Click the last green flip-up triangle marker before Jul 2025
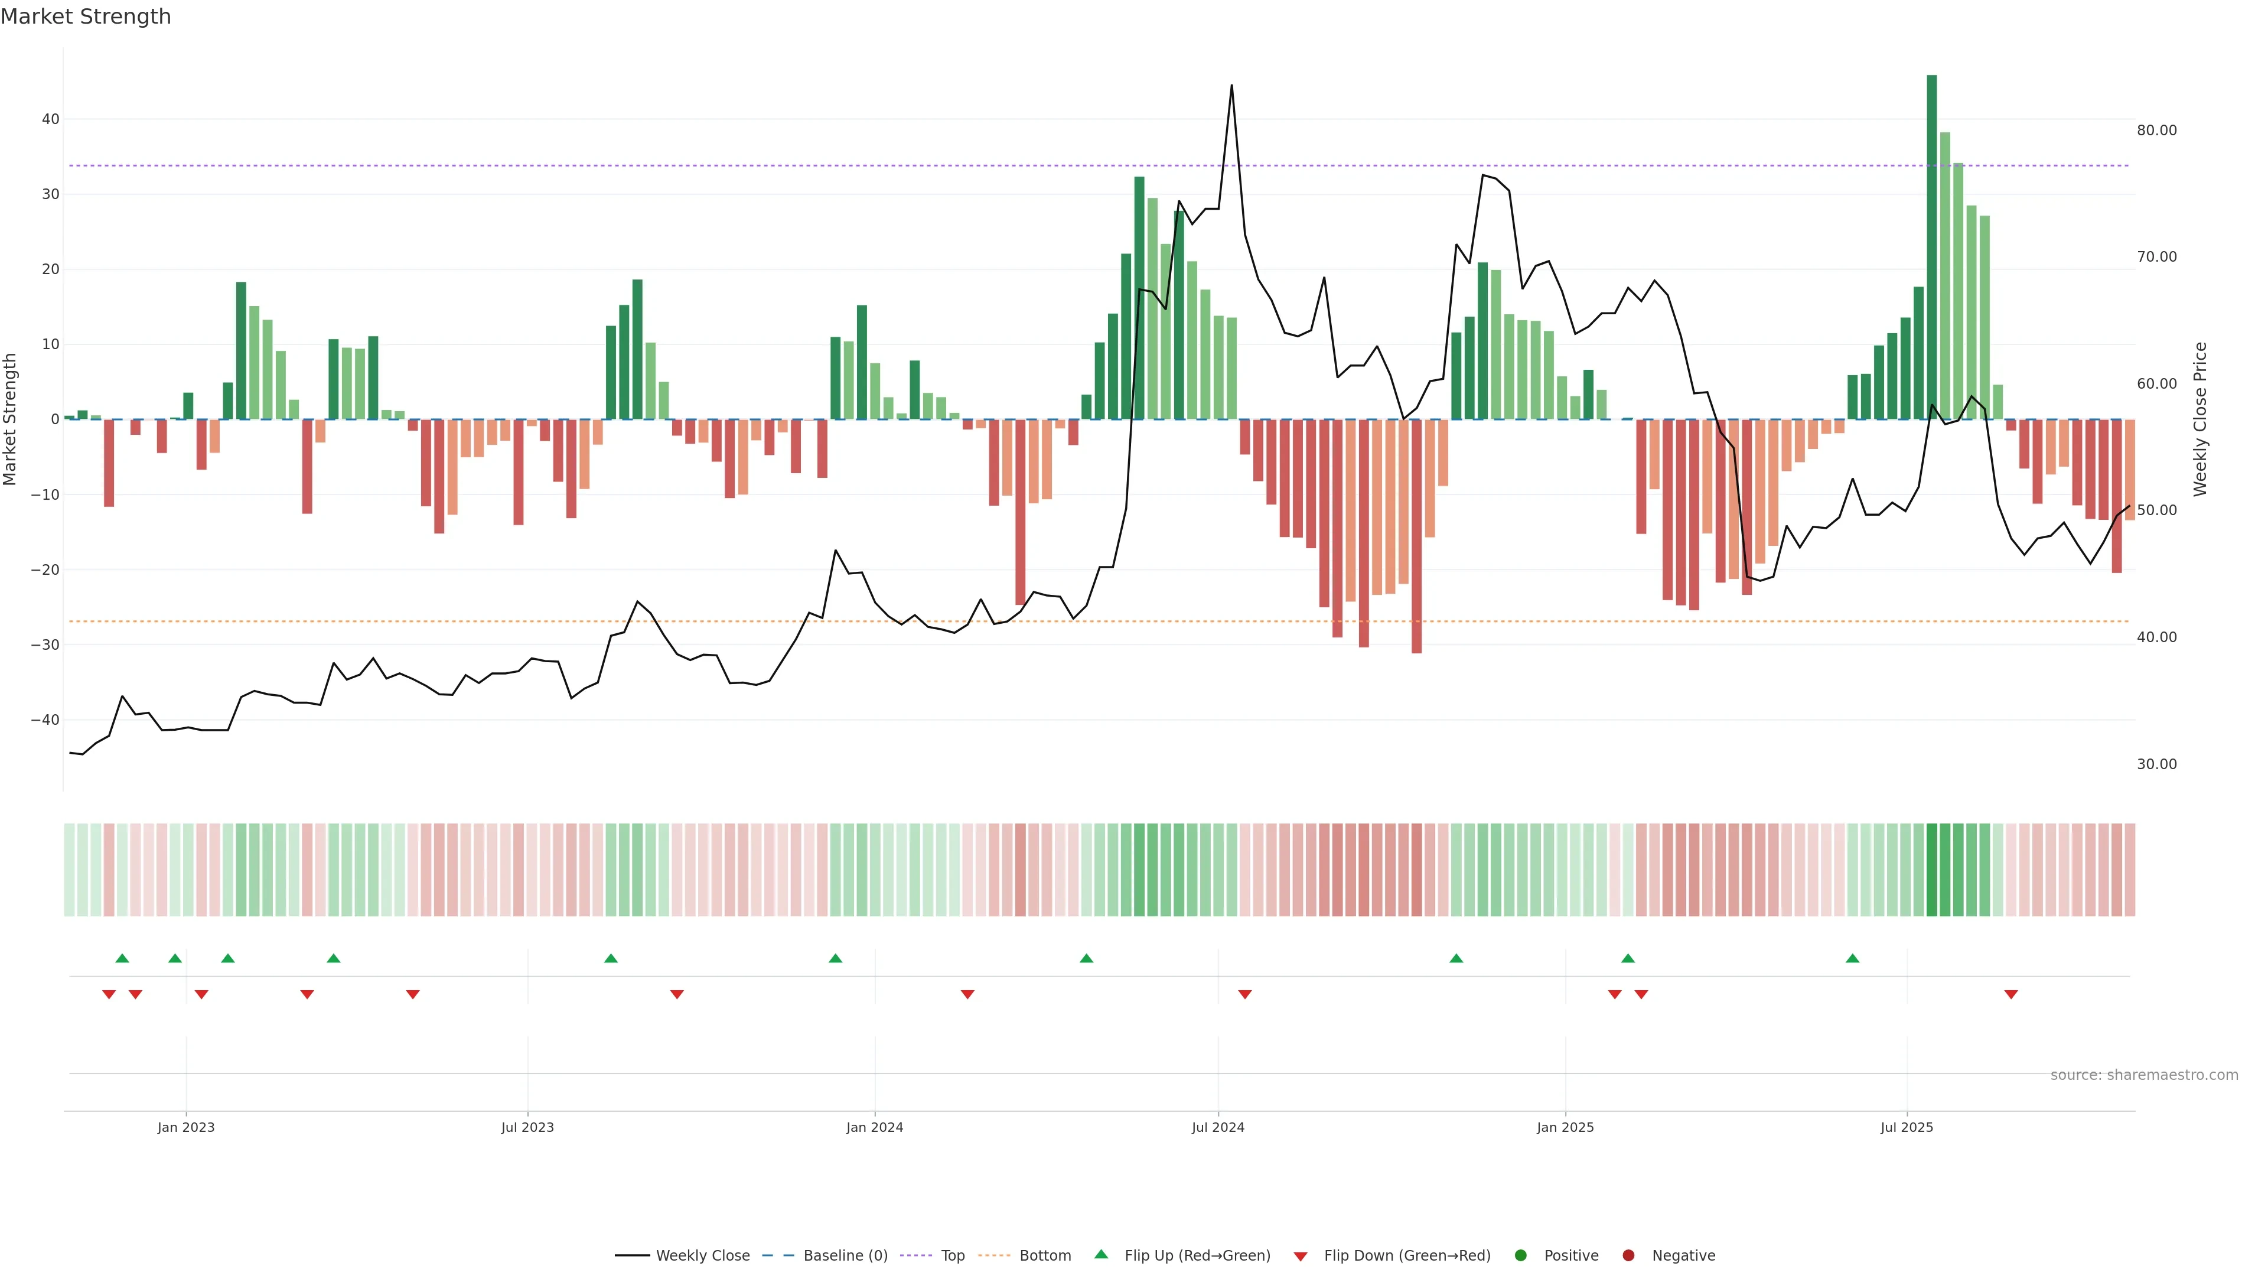 1852,958
